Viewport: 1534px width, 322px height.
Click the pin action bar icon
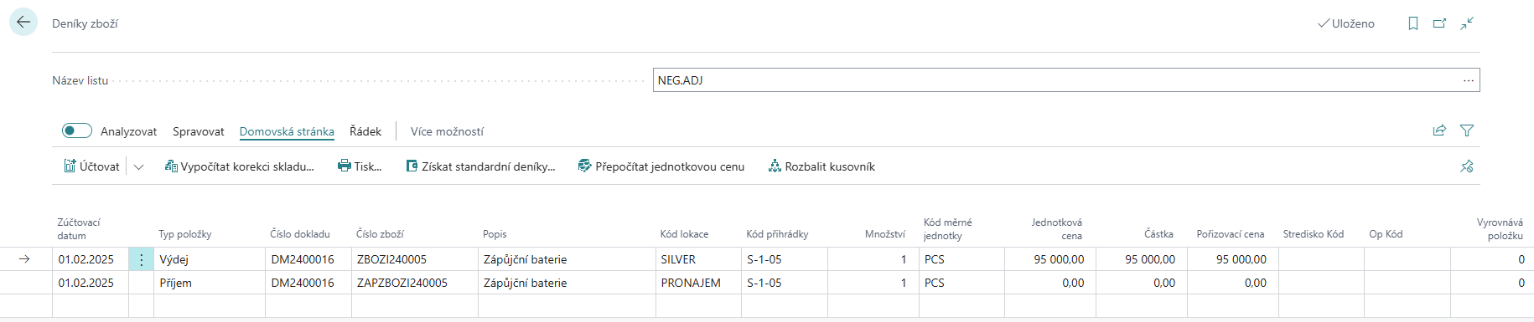(1467, 166)
